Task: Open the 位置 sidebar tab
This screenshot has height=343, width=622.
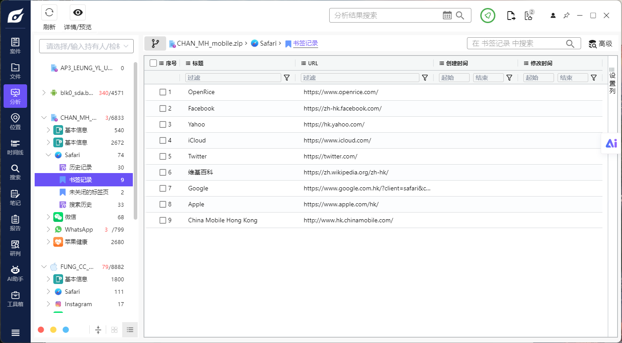Action: point(15,122)
